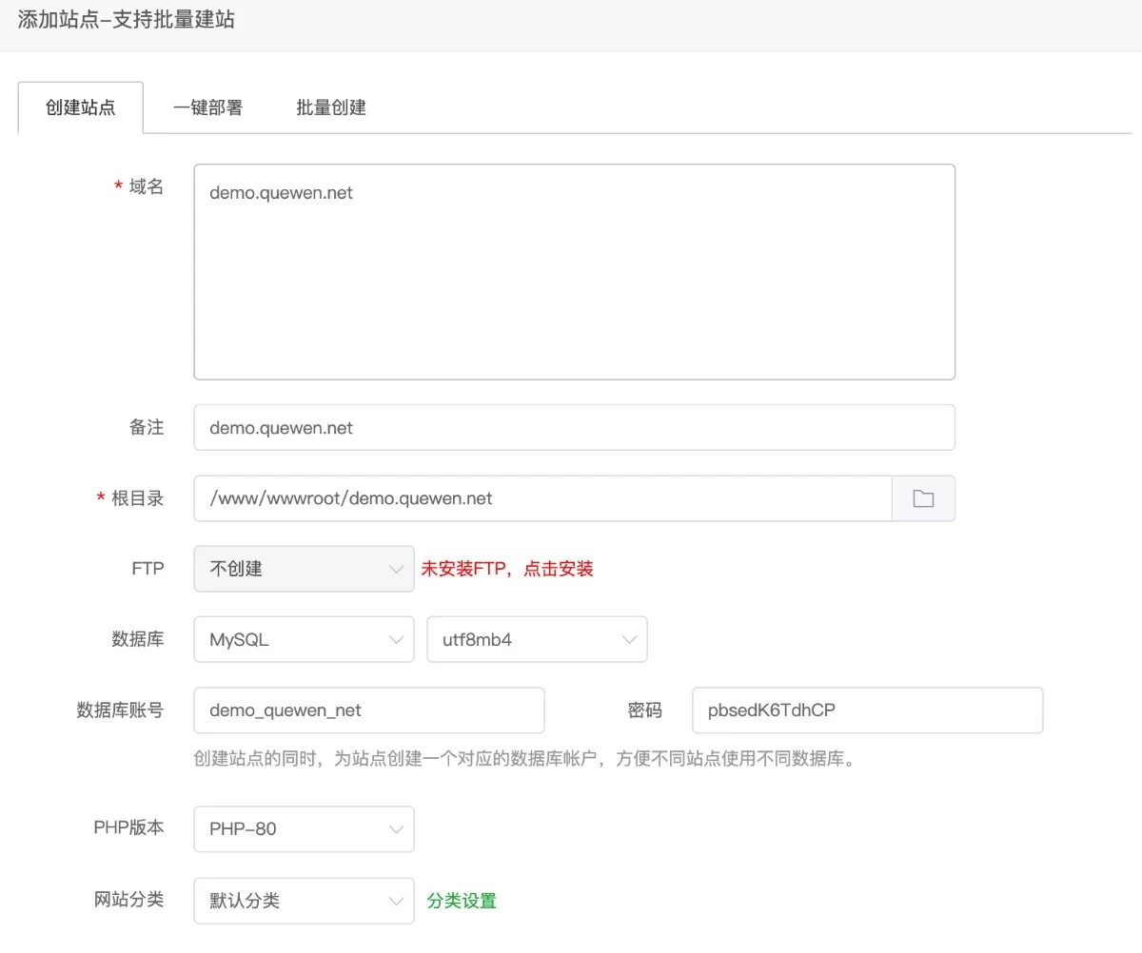
Task: Focus the 数据库账号 input with demo_quewen_net
Action: coord(369,710)
